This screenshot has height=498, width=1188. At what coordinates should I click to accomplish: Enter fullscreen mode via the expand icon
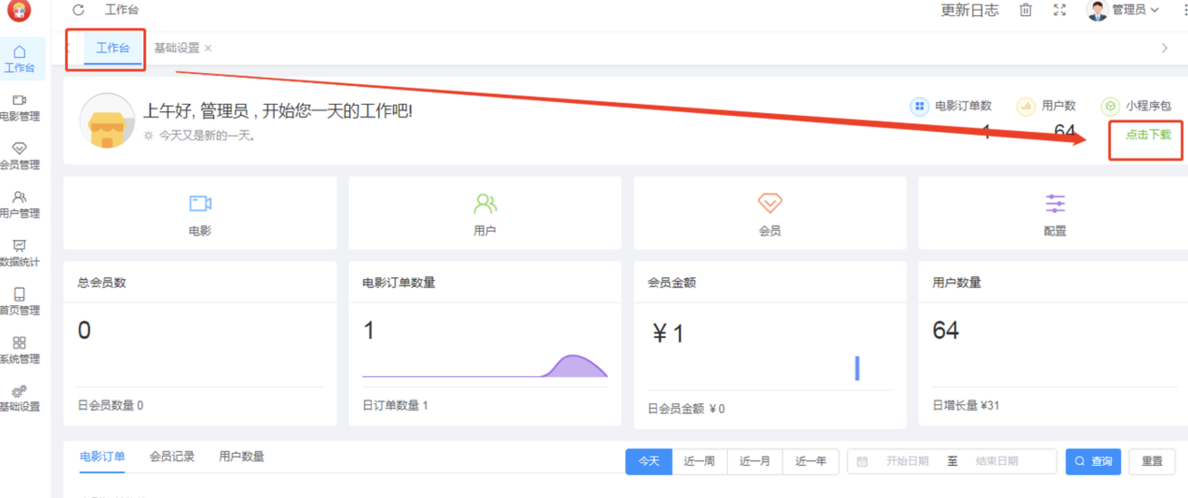click(x=1059, y=10)
